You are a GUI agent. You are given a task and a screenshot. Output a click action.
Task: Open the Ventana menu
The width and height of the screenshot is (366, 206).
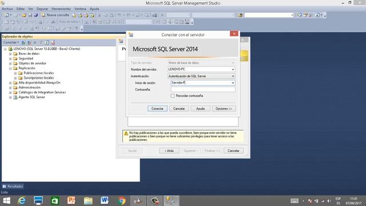(x=80, y=9)
